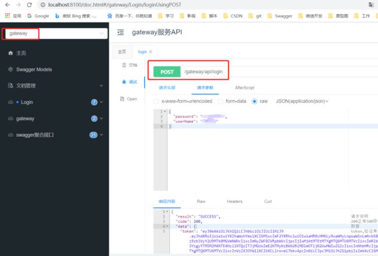The image size is (378, 256).
Task: Open the git bookmark folder
Action: (x=255, y=16)
